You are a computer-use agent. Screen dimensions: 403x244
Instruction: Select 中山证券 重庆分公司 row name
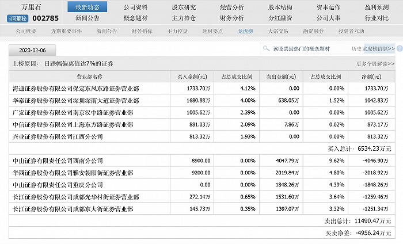pos(58,185)
